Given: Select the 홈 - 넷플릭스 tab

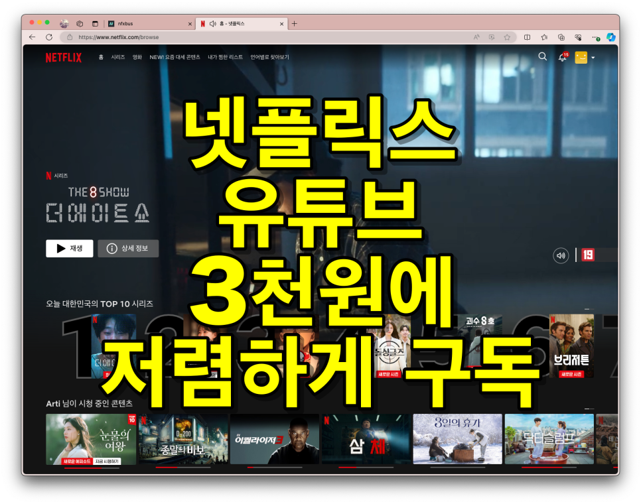Looking at the screenshot, I should point(242,24).
